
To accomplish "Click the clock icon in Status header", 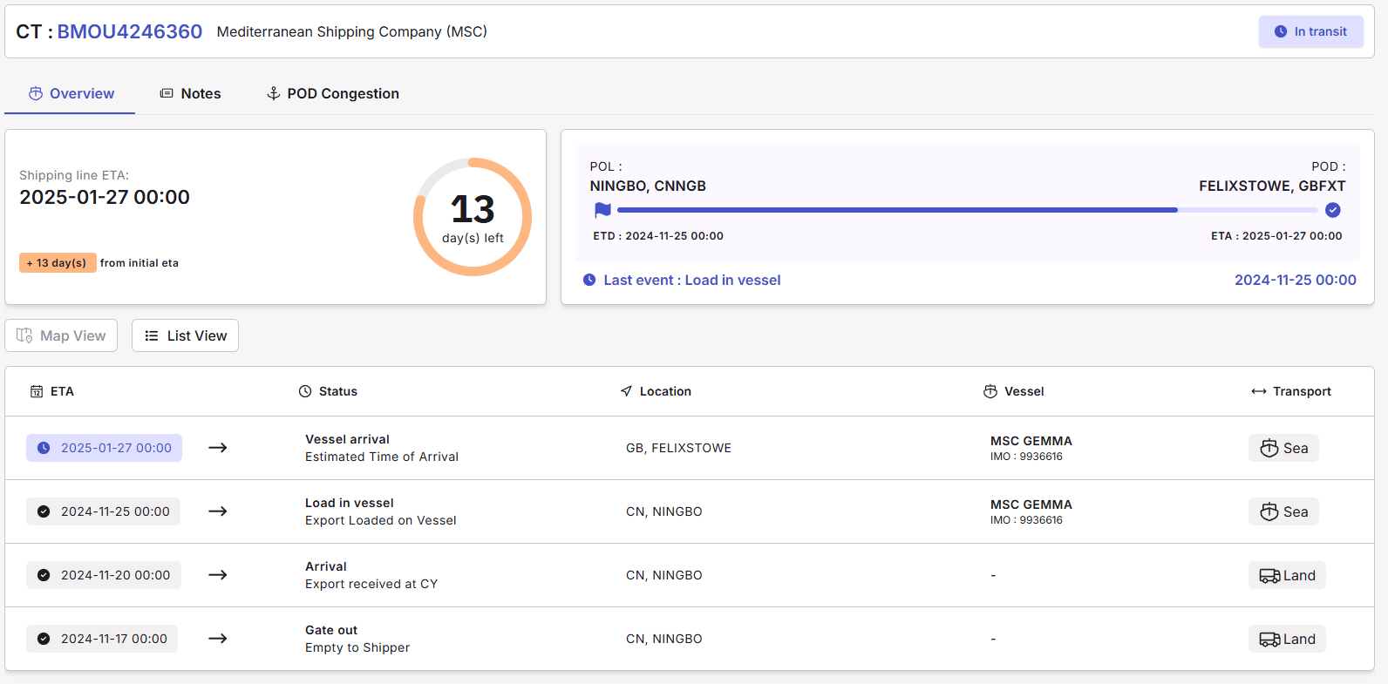I will (x=305, y=391).
